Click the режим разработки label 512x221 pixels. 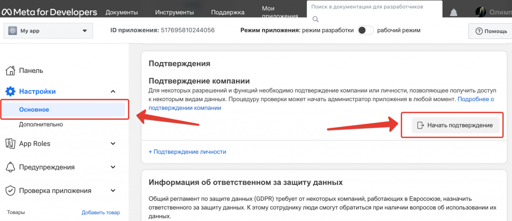328,30
